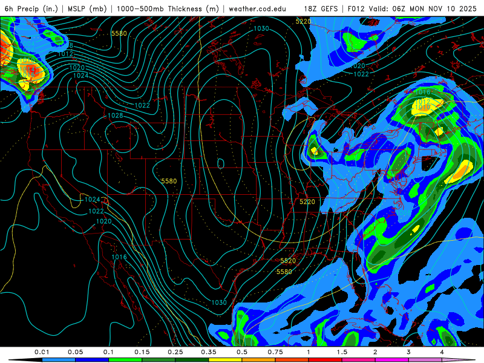The width and height of the screenshot is (484, 363).
Task: Select the yellow 0.35 precipitation swatch
Action: click(225, 360)
